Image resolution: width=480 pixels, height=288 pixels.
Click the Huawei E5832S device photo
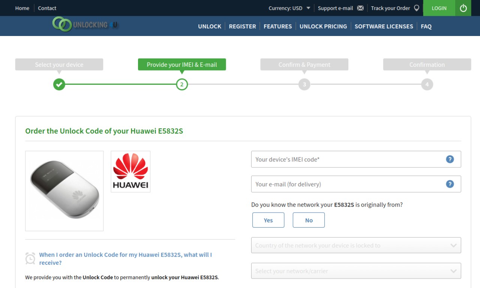point(64,191)
